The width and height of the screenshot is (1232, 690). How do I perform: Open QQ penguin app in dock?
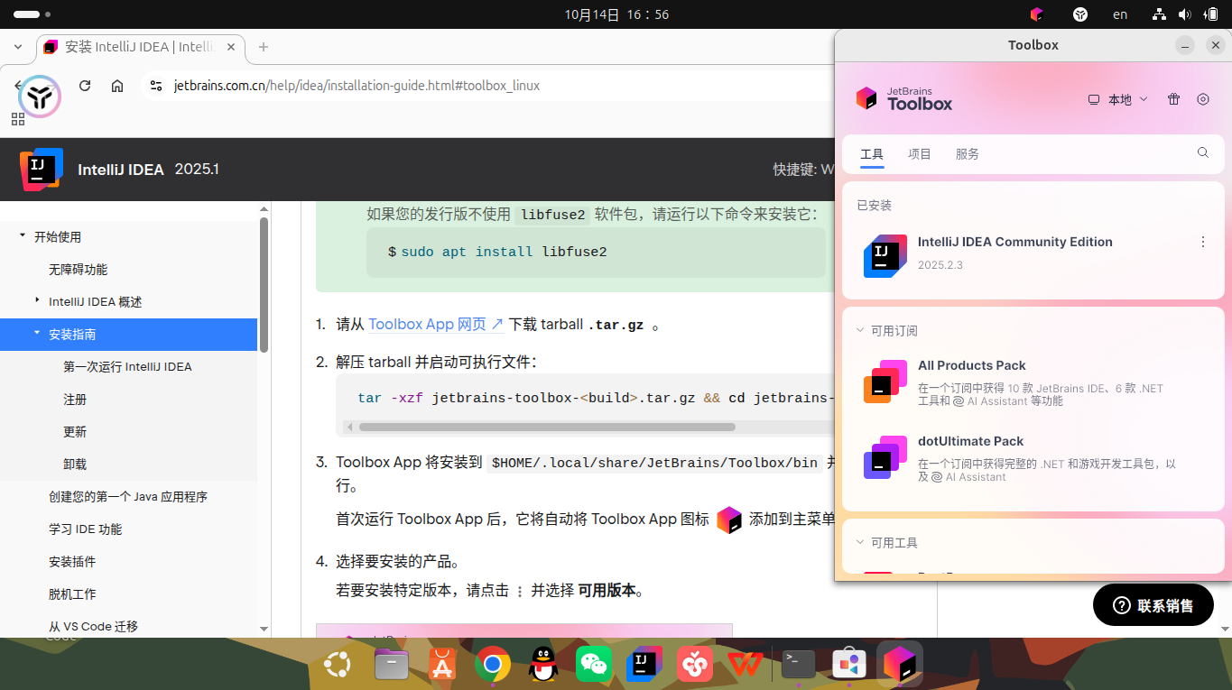coord(542,665)
